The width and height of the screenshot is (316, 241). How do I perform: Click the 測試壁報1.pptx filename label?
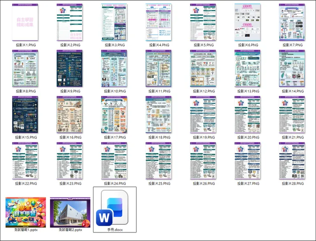(26, 230)
